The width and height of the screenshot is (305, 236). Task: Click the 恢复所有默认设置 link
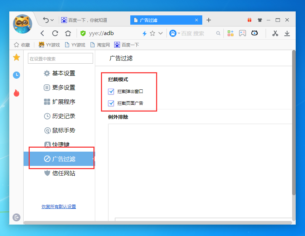[x=59, y=207]
